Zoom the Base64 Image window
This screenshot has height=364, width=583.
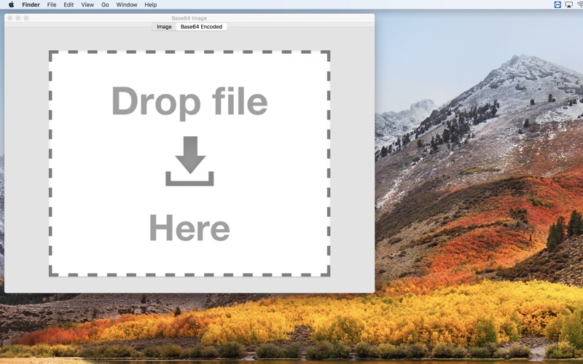(26, 17)
